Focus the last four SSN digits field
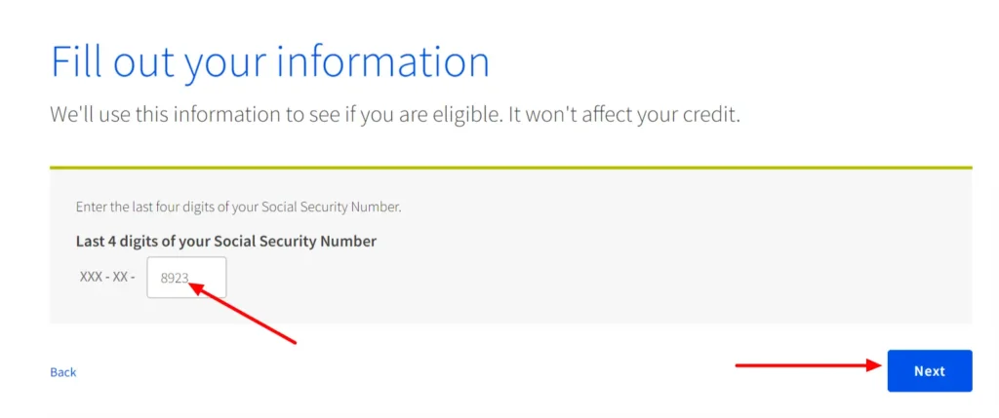Image resolution: width=999 pixels, height=418 pixels. point(186,278)
